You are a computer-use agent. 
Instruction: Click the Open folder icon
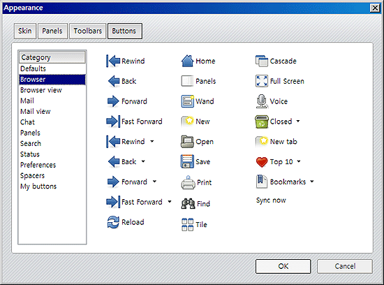click(x=187, y=141)
